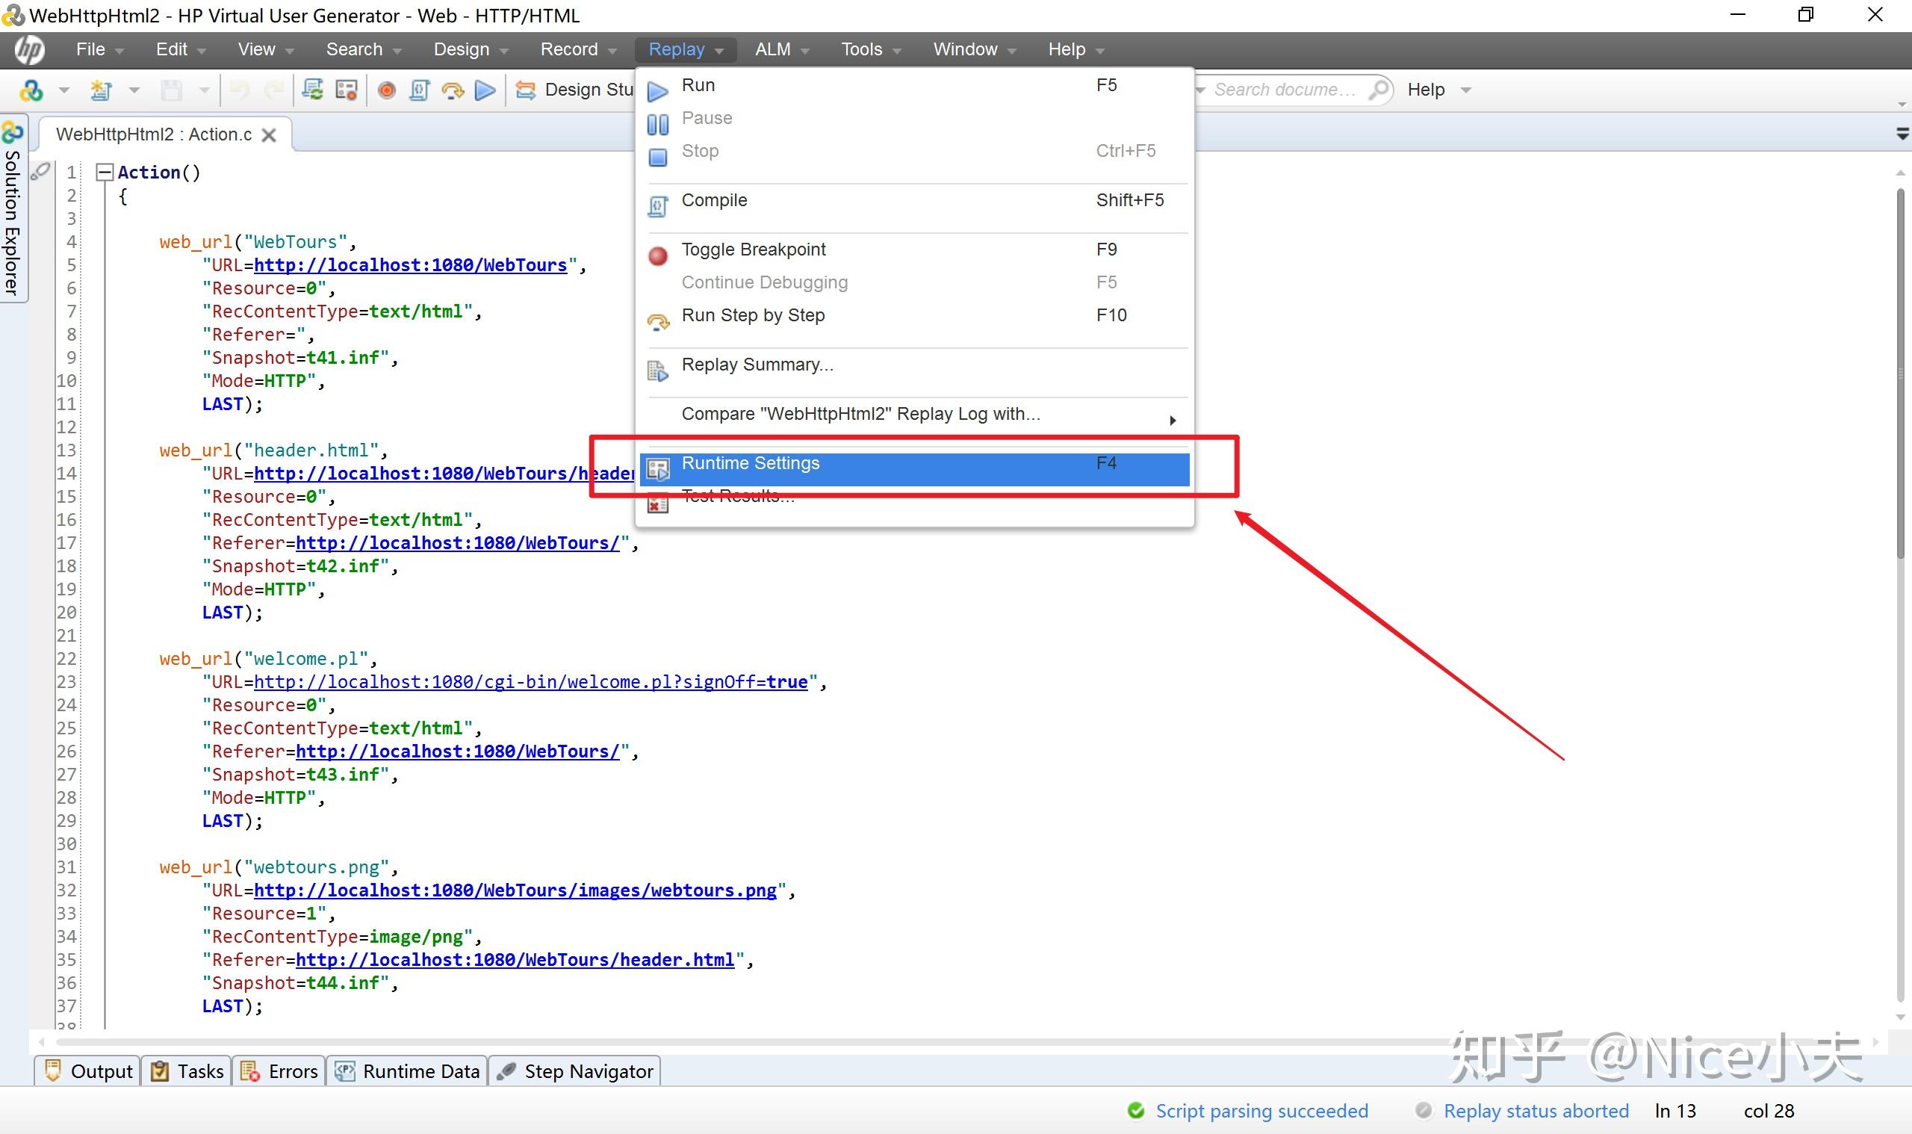Click the Regenerate Script toolbar icon
1912x1134 pixels.
[x=312, y=90]
